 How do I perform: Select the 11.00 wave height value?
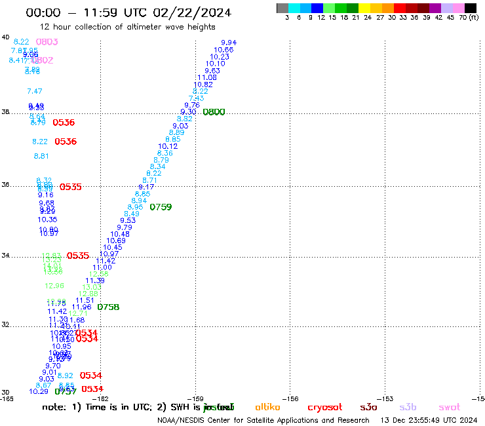(x=102, y=267)
